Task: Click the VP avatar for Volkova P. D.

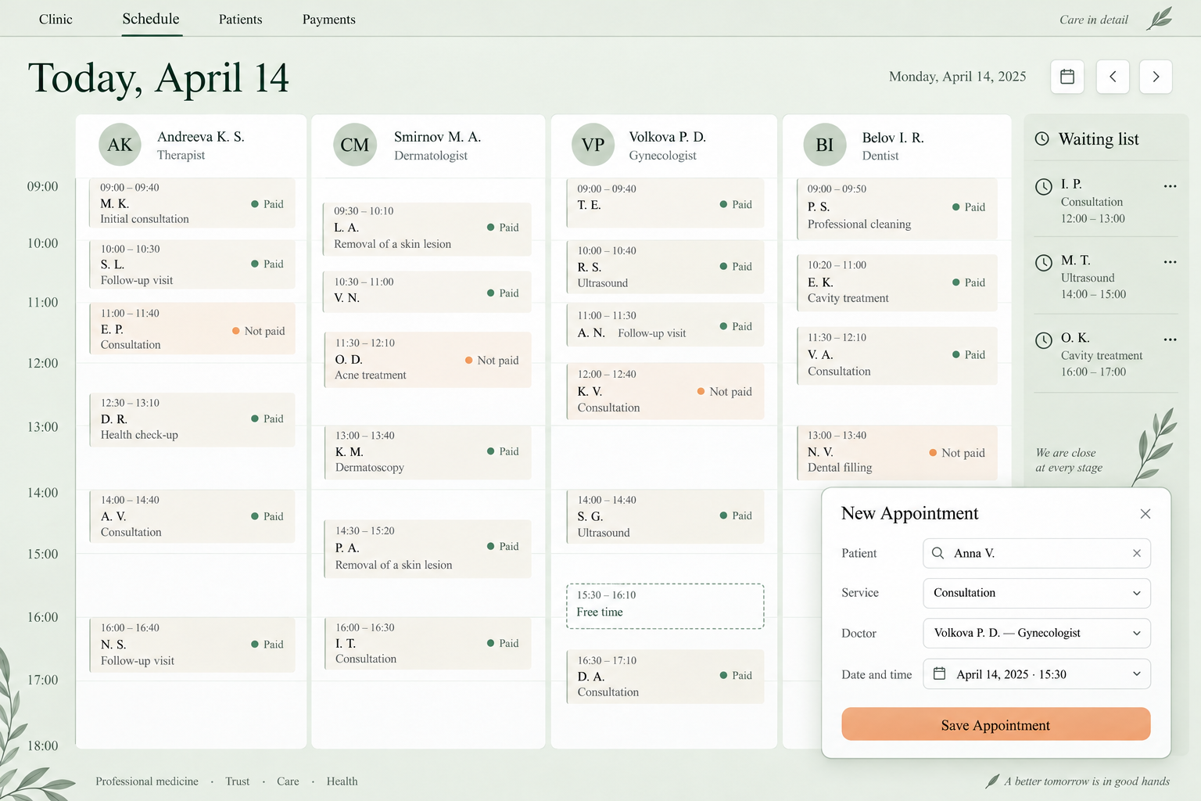Action: 593,145
